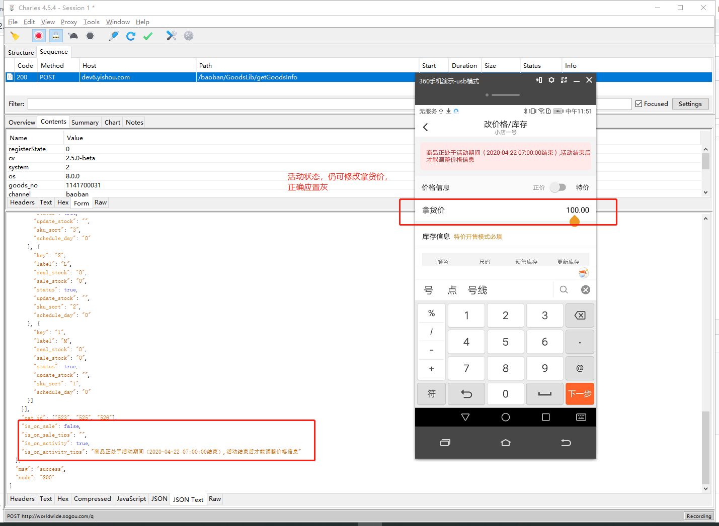This screenshot has width=719, height=526.
Task: Select the response JavaScript tab
Action: pos(131,499)
